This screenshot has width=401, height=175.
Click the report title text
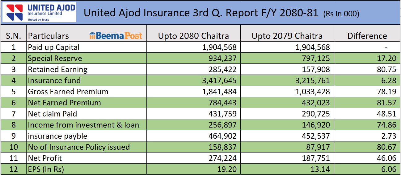click(201, 13)
